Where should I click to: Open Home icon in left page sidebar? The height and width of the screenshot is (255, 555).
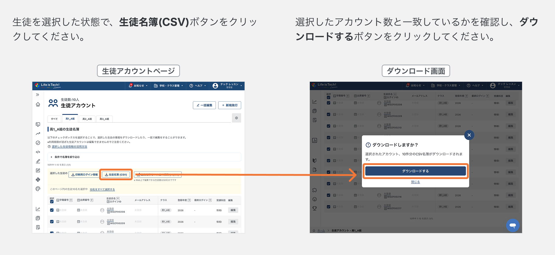pos(38,104)
